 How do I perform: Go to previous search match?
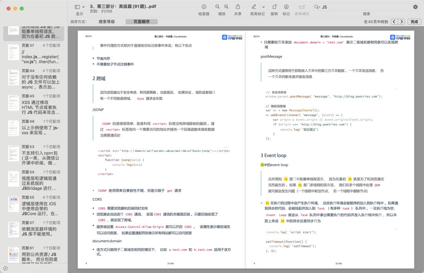tap(394, 22)
